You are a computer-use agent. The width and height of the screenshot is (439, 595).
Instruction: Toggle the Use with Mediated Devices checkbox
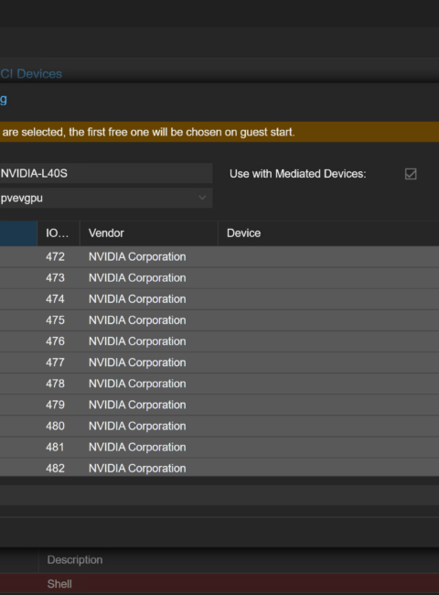(x=411, y=174)
